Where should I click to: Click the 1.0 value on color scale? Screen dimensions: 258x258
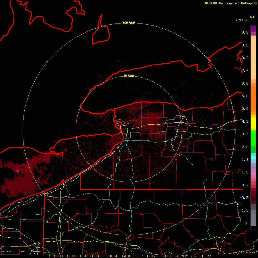pos(245,172)
